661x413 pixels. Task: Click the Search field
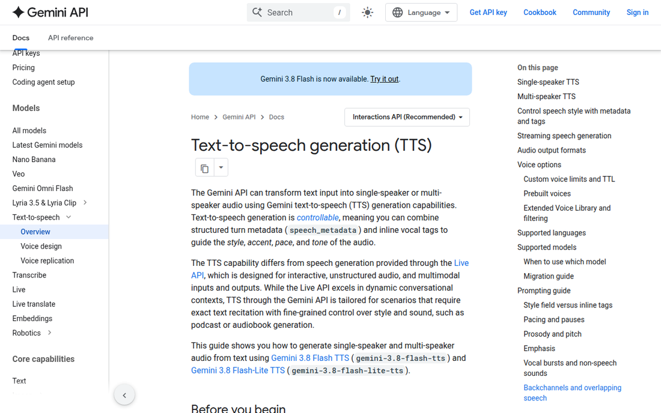tap(299, 13)
